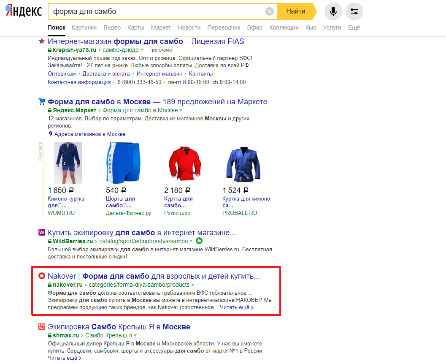The height and width of the screenshot is (364, 446).
Task: Open the red sambo jacket product image
Action: (x=185, y=163)
